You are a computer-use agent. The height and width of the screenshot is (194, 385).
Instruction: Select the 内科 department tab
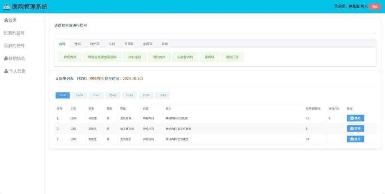click(x=62, y=44)
